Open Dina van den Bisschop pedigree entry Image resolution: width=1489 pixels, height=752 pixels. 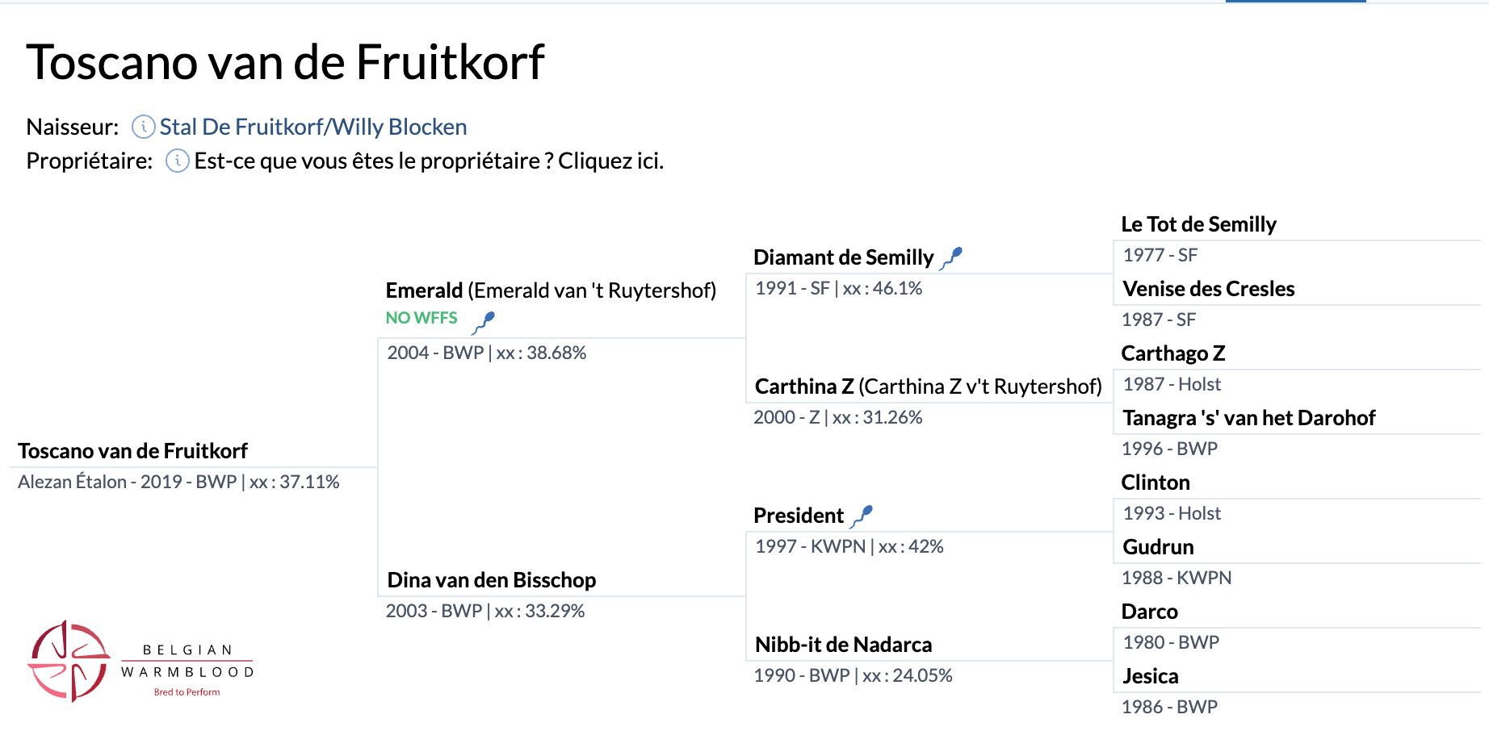pyautogui.click(x=492, y=580)
